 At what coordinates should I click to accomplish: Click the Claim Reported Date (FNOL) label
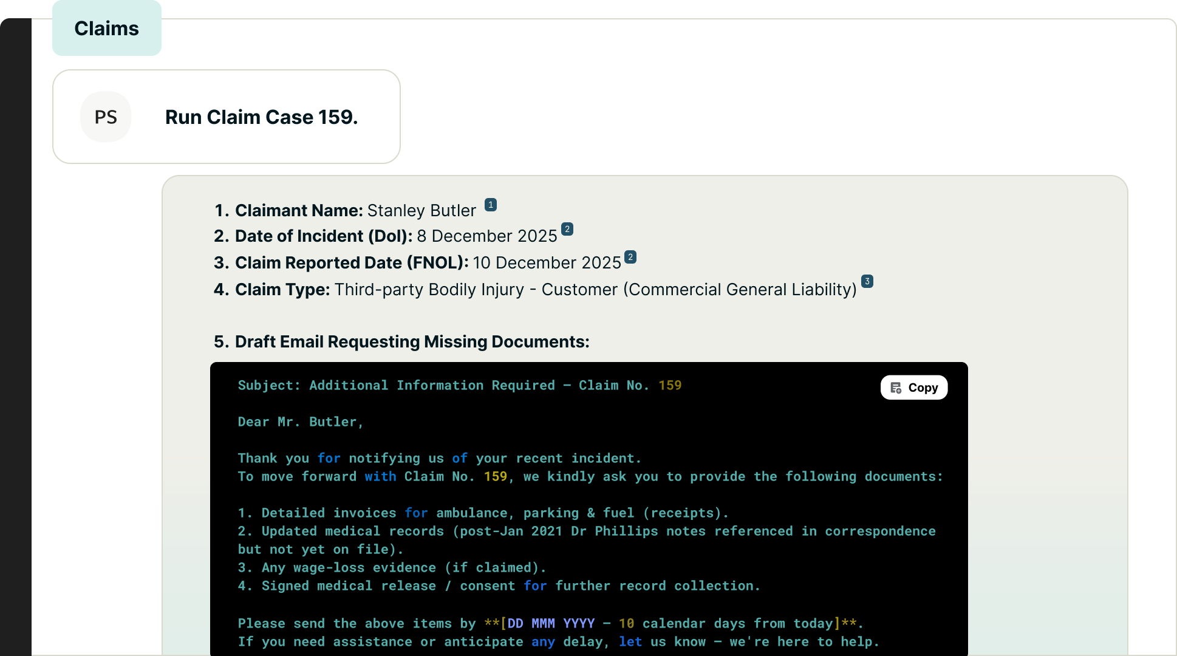[351, 263]
